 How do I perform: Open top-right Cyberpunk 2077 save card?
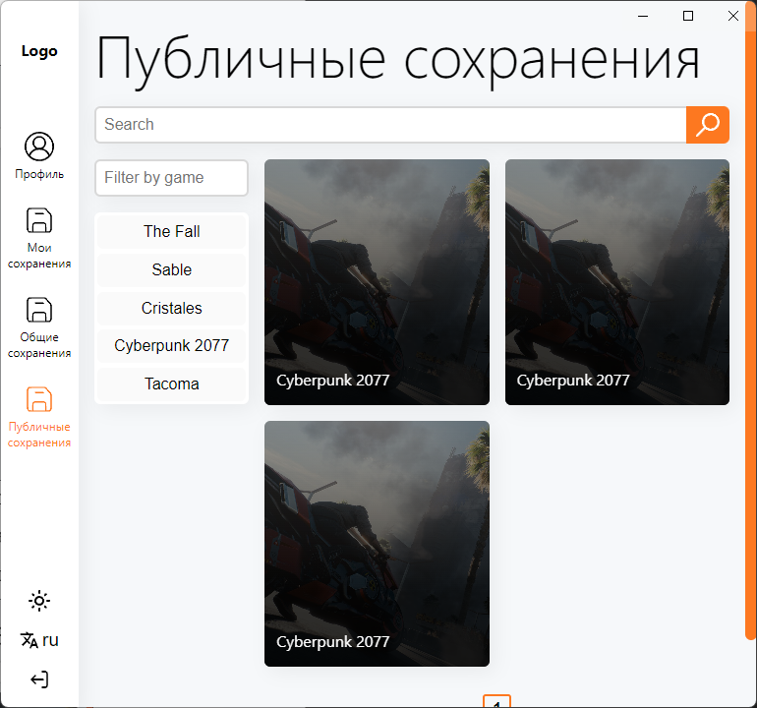point(617,282)
